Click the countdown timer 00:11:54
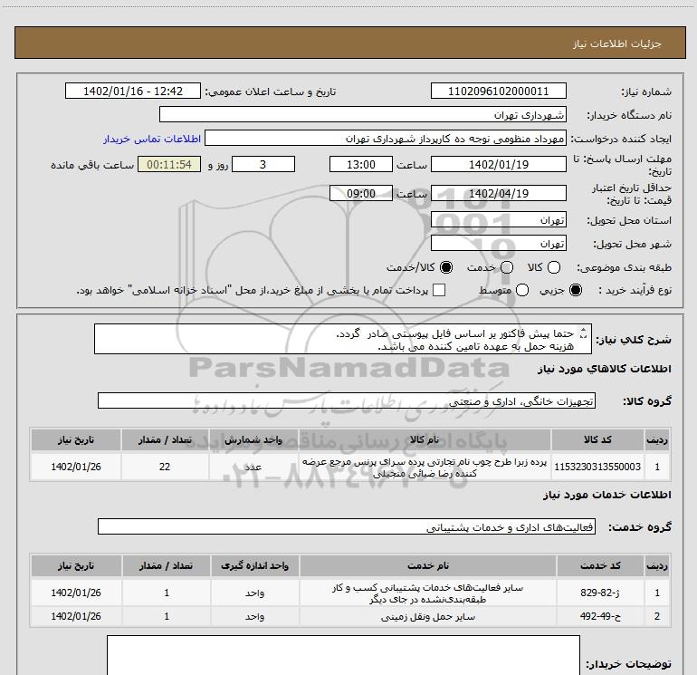Viewport: 697px width, 675px height. tap(169, 165)
